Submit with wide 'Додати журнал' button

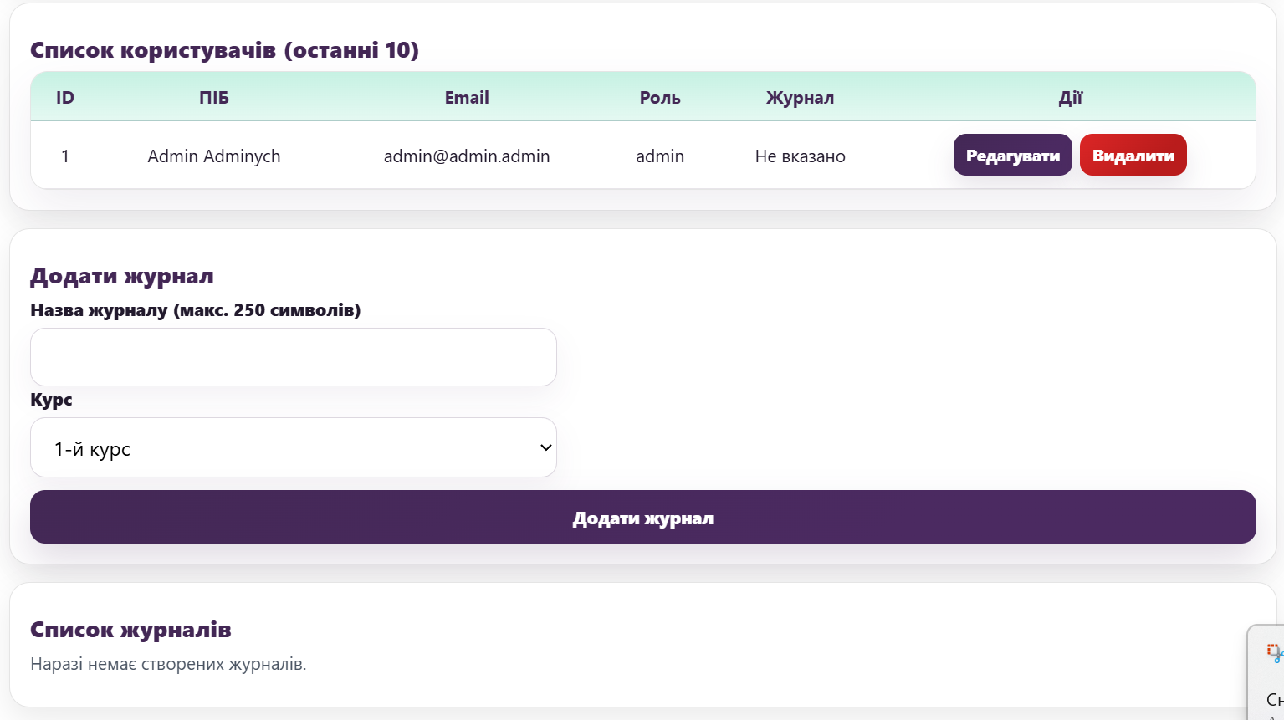(642, 517)
